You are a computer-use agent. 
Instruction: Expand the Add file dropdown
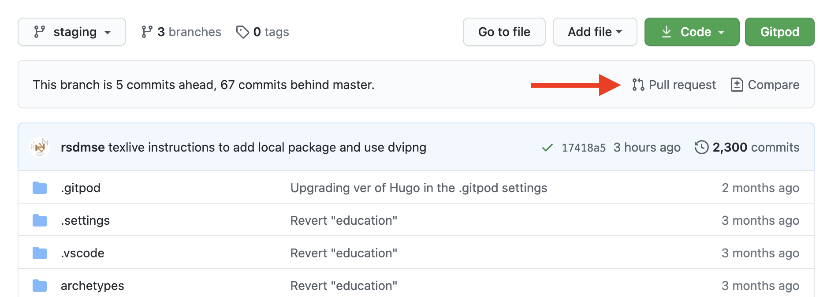(595, 31)
